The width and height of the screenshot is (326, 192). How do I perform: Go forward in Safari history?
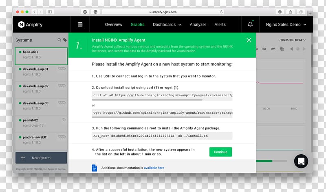tap(40, 12)
